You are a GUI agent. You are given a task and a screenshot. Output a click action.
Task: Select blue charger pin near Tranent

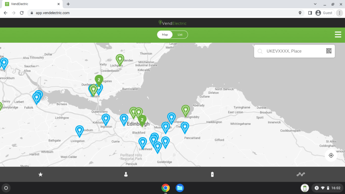(185, 128)
